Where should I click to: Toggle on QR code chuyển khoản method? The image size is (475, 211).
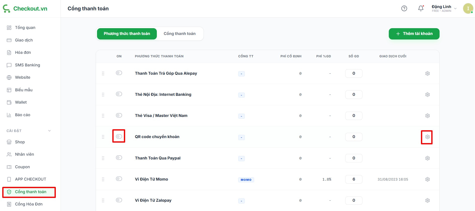tap(119, 136)
